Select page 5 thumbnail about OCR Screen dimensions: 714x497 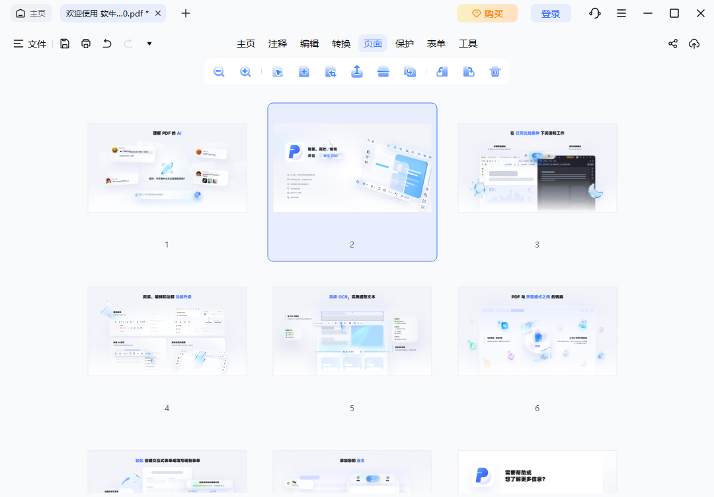point(352,331)
